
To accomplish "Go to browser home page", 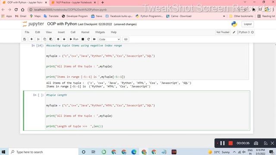I will 22,9.
